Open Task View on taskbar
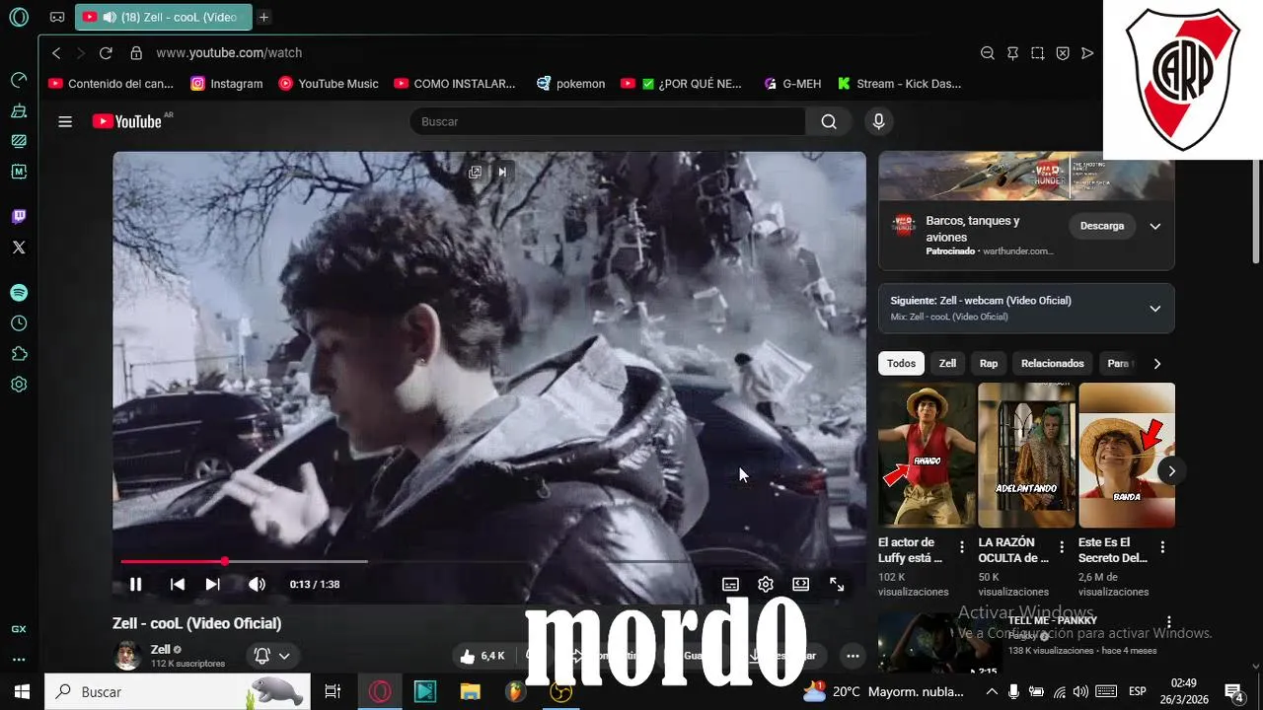 coord(333,692)
